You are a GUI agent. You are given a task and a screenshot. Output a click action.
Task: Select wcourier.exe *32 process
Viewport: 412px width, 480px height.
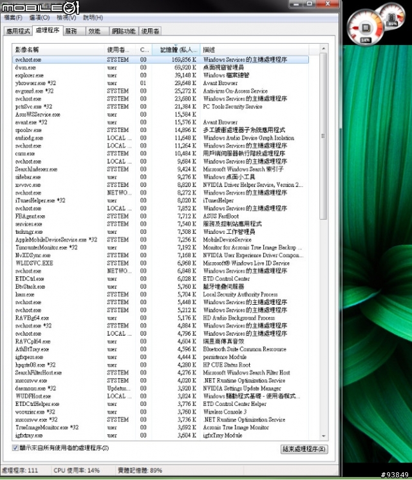coord(160,412)
